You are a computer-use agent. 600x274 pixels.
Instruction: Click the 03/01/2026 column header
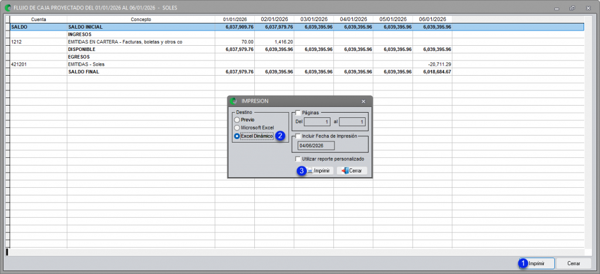pyautogui.click(x=314, y=19)
